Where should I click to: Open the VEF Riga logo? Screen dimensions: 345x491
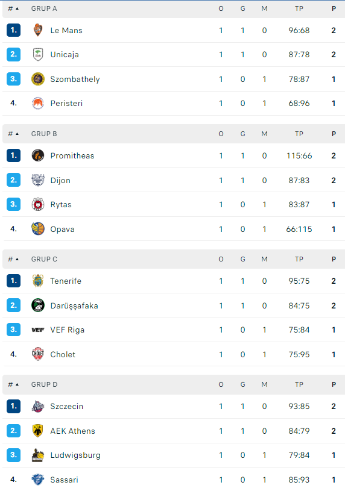click(38, 330)
